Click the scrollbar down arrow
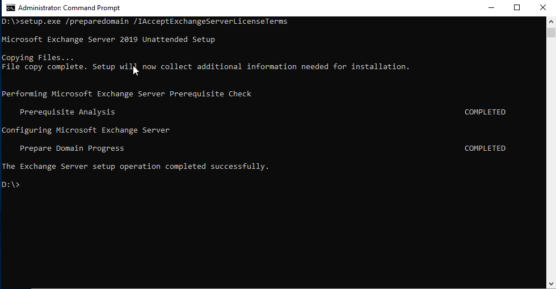 click(x=551, y=284)
